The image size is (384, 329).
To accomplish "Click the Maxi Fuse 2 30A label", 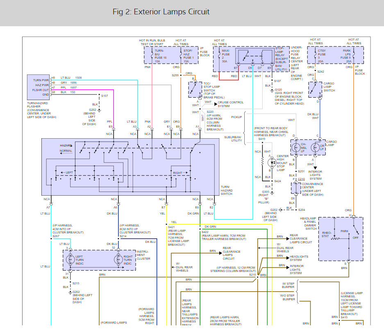I will click(x=225, y=56).
